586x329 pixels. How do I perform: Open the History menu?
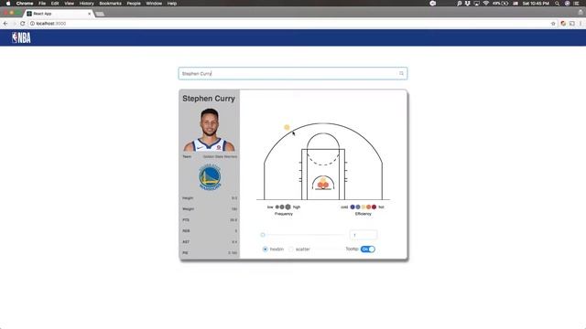[87, 4]
